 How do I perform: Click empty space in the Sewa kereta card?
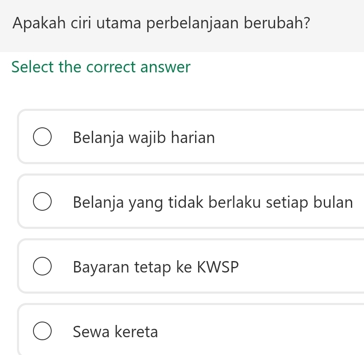coord(262,332)
